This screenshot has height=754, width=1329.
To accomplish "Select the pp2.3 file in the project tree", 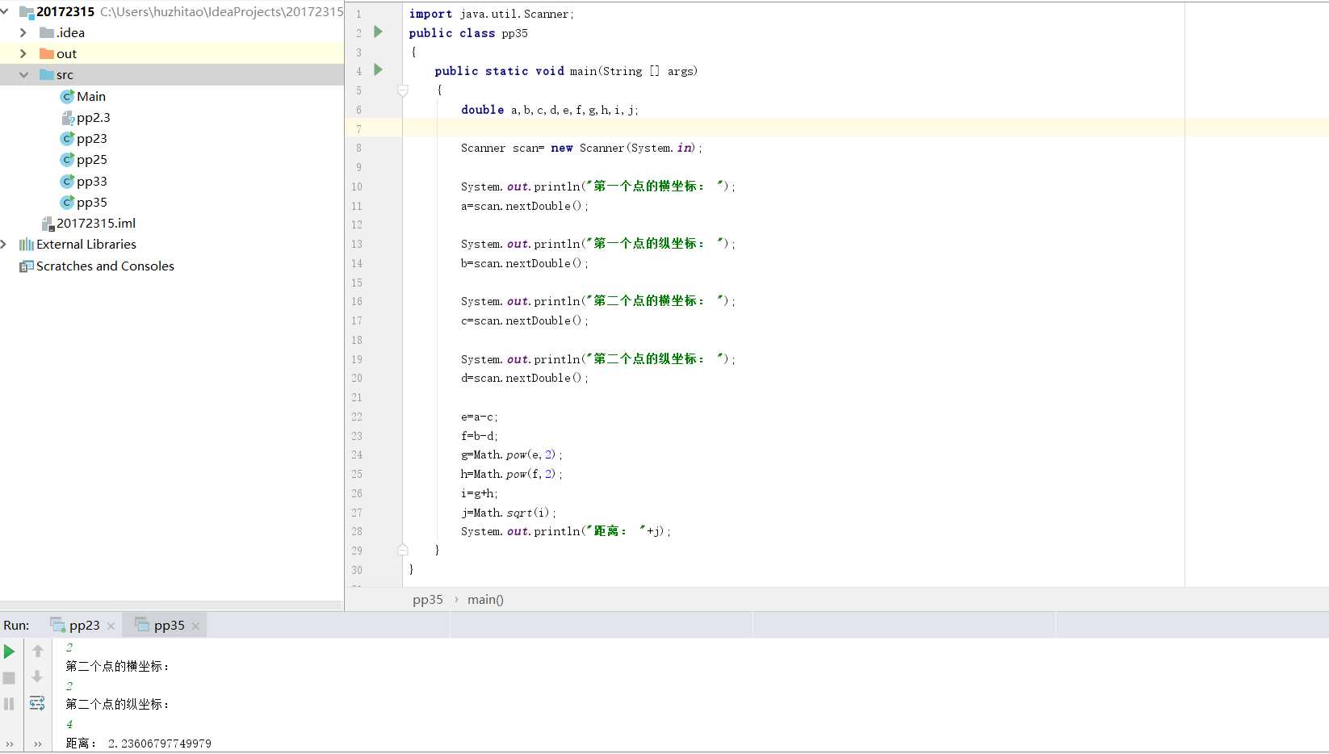I will coord(93,117).
